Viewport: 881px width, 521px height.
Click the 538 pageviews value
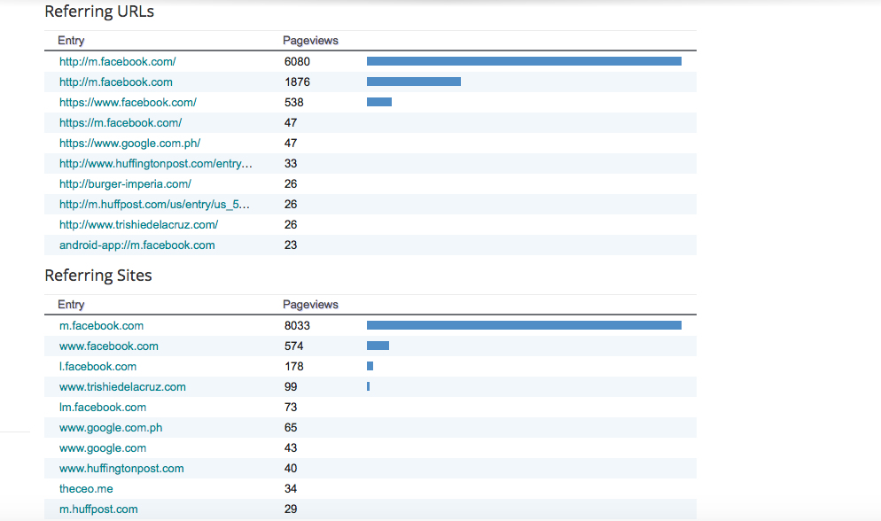294,102
